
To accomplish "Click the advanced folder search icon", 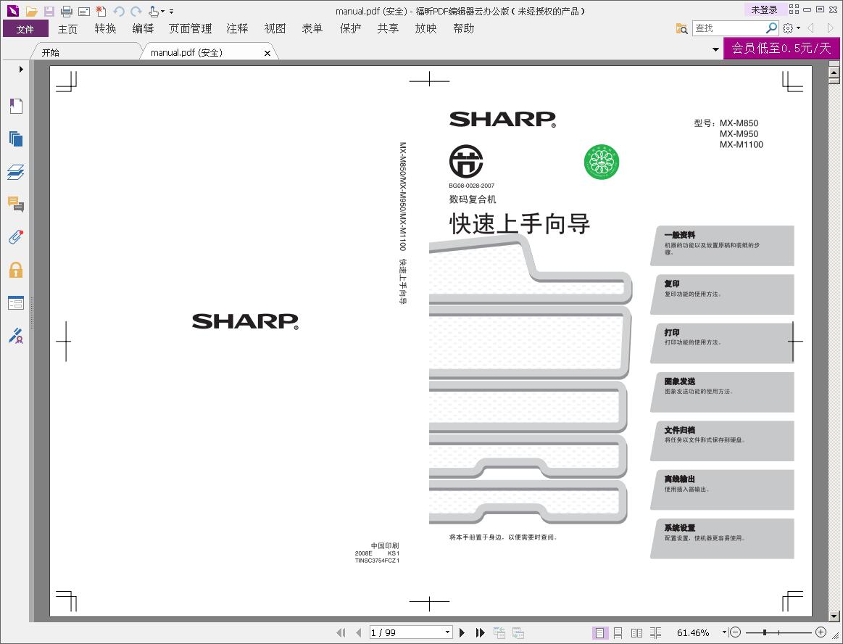I will tap(681, 28).
